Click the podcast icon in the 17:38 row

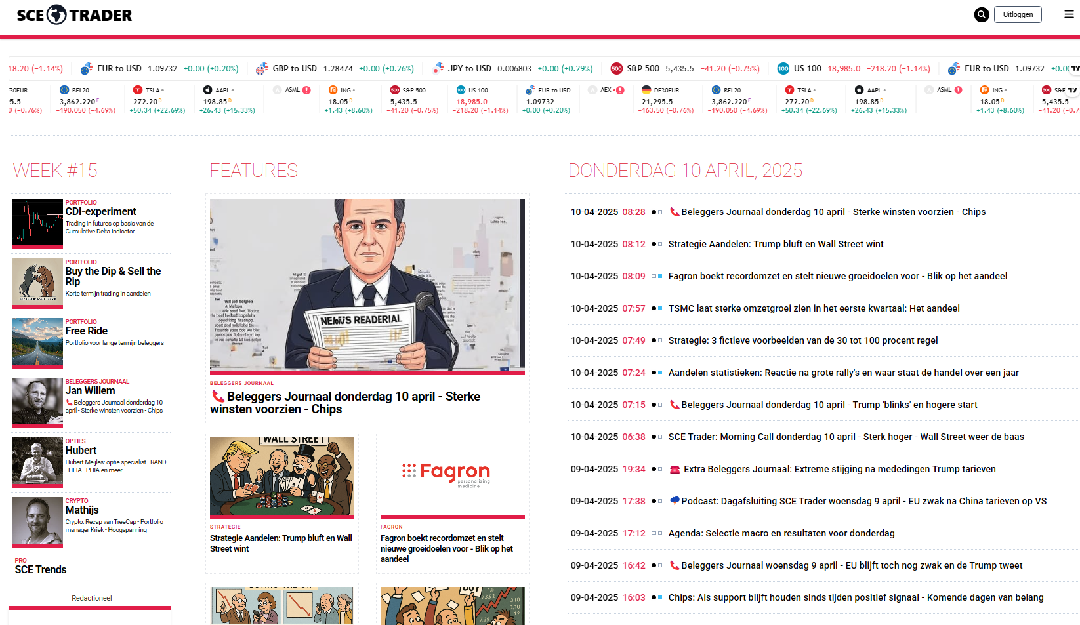click(674, 501)
